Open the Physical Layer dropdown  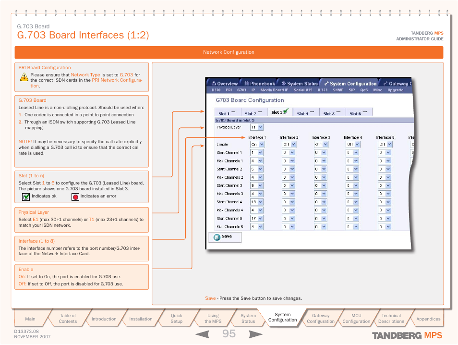coord(257,127)
